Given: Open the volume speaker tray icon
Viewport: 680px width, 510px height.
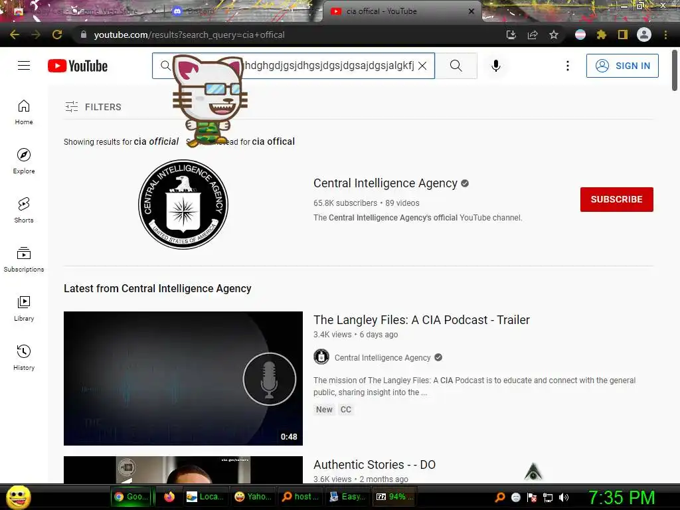Looking at the screenshot, I should point(564,497).
